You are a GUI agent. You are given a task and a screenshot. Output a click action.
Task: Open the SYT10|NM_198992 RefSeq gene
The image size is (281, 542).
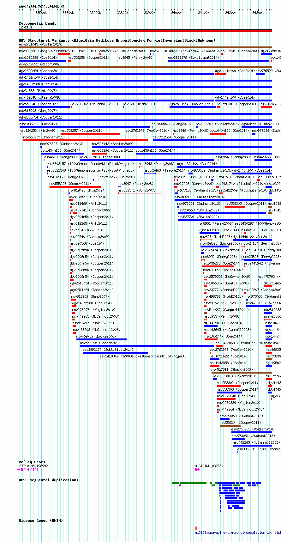tap(33, 466)
